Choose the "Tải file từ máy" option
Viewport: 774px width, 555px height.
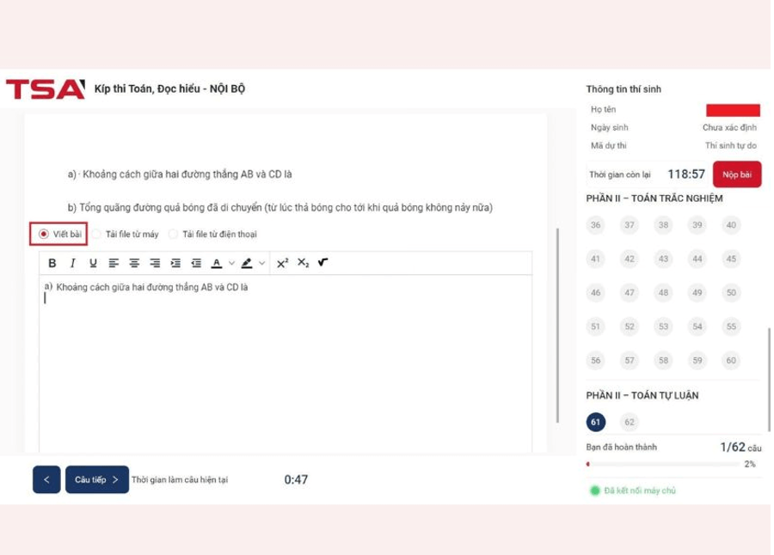coord(97,234)
